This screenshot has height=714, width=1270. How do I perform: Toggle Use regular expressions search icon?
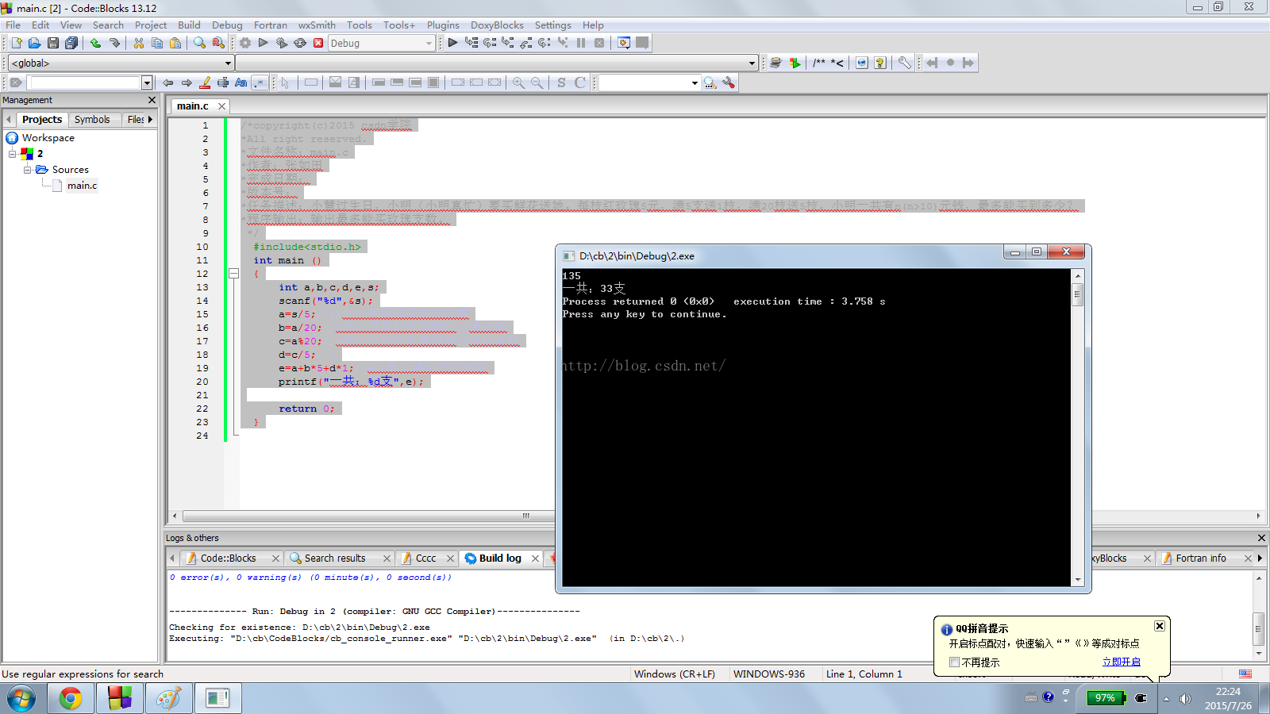[x=260, y=83]
